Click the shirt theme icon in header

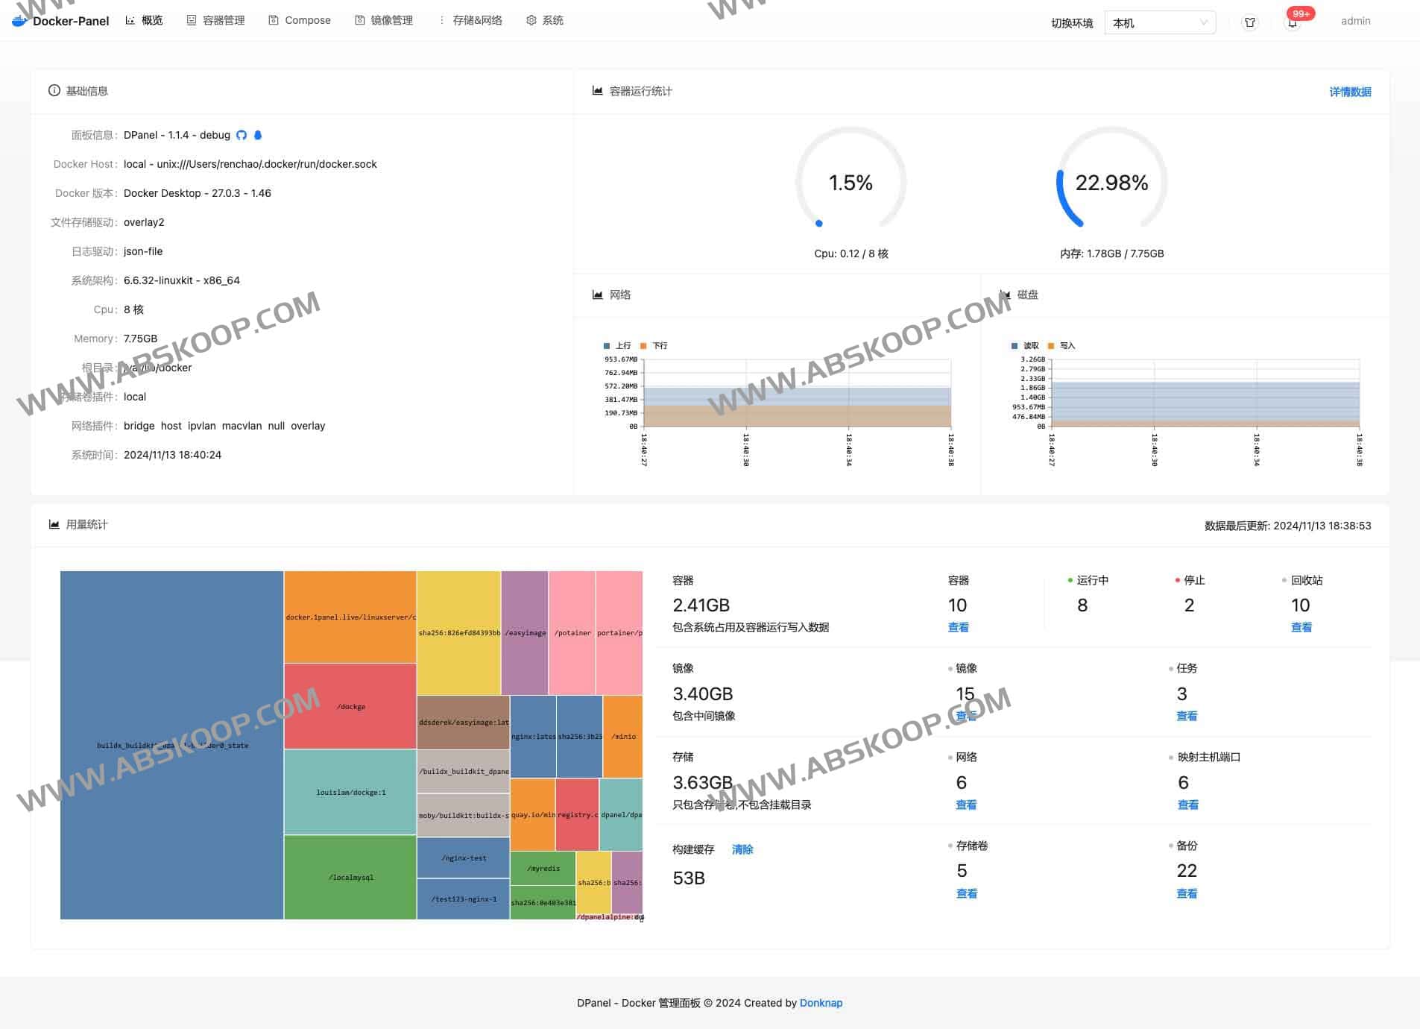pos(1249,22)
